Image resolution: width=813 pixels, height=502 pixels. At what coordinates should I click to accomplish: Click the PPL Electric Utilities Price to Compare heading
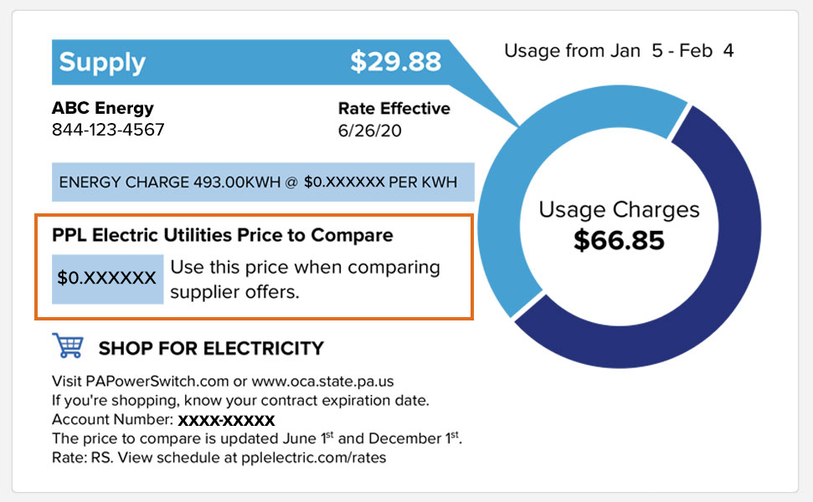222,236
